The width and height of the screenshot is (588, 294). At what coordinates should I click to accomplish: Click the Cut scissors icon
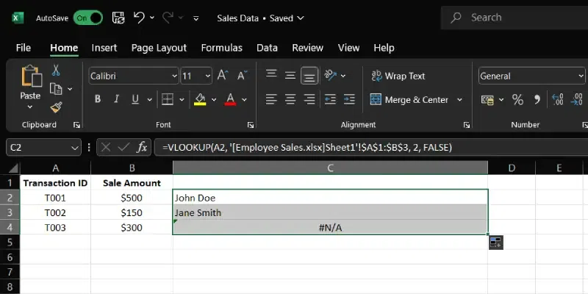coord(56,70)
